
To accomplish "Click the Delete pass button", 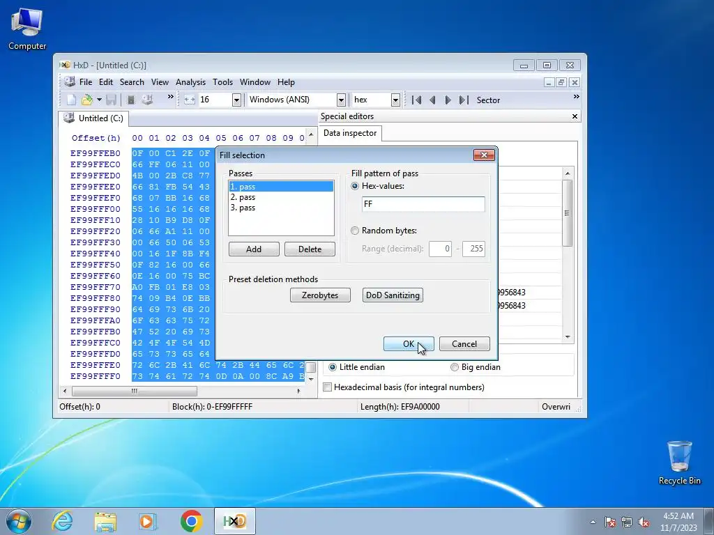I will tap(310, 249).
